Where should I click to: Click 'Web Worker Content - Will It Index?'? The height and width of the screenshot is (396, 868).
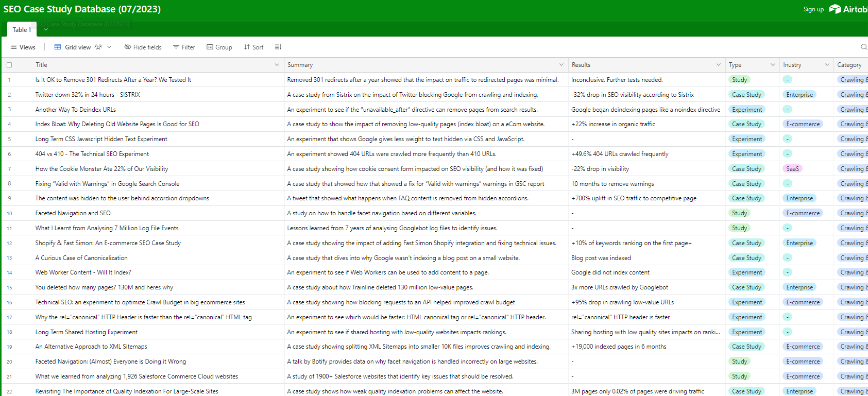pyautogui.click(x=83, y=272)
